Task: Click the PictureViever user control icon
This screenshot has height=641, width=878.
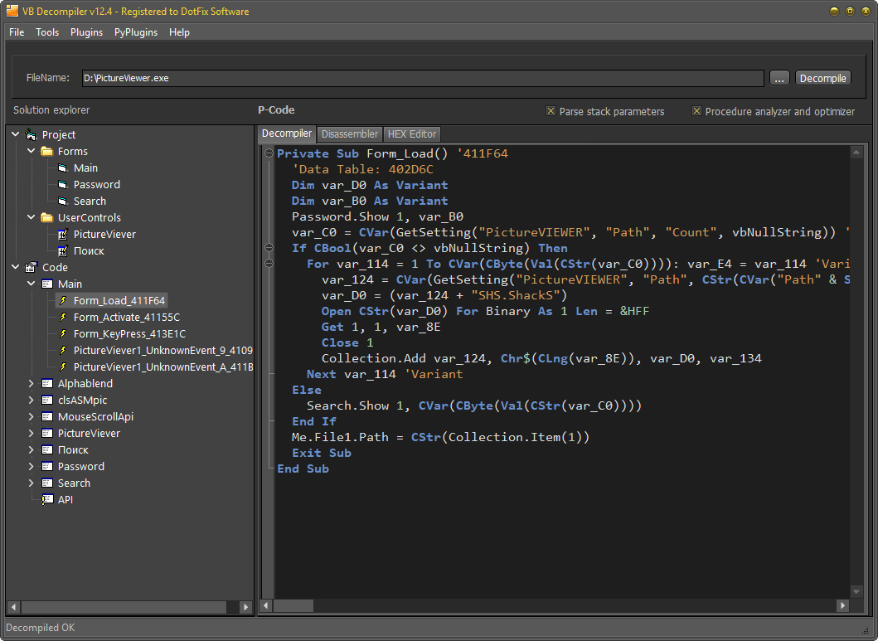Action: [x=63, y=235]
